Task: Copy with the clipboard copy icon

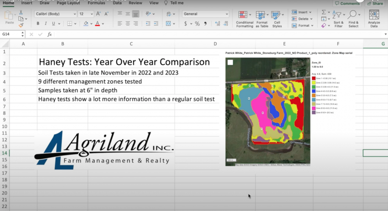Action: (21, 19)
